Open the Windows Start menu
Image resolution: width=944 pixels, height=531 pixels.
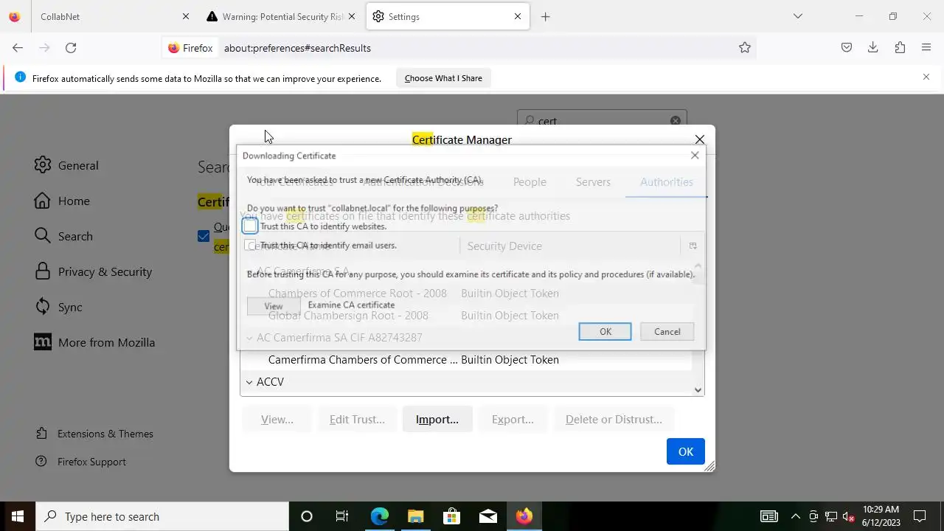[18, 516]
